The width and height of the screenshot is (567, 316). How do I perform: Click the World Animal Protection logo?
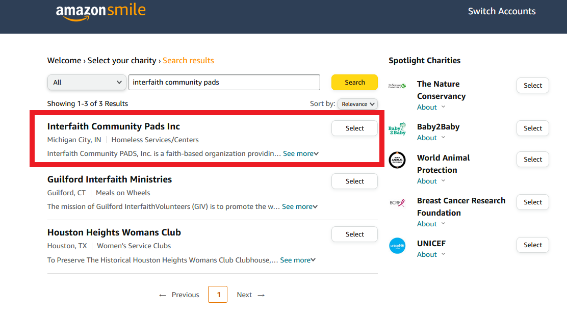(x=397, y=160)
